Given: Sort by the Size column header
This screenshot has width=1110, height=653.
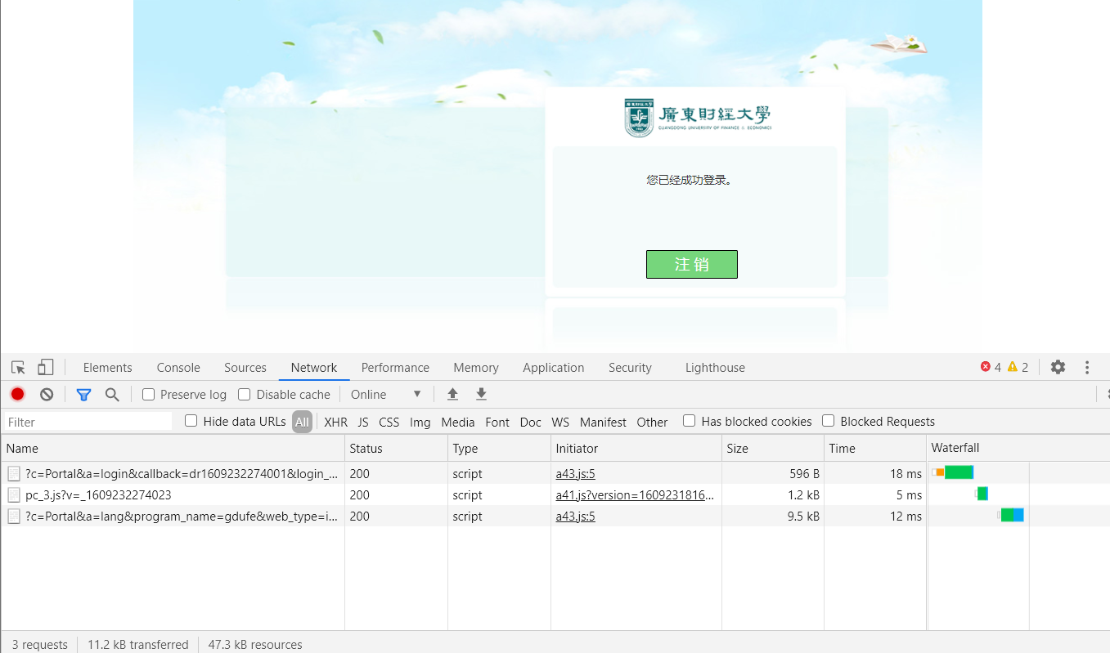Looking at the screenshot, I should (x=772, y=448).
